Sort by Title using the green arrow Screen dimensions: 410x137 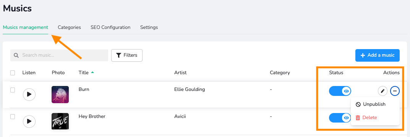92,72
